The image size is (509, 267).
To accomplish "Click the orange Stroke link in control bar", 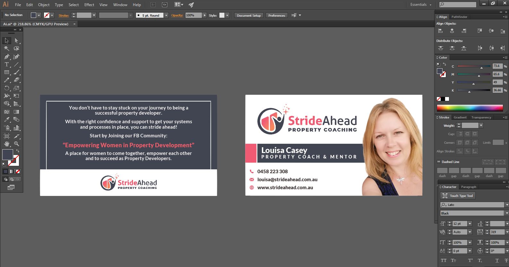I will [x=64, y=15].
